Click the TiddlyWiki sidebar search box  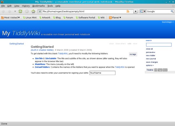point(159,45)
